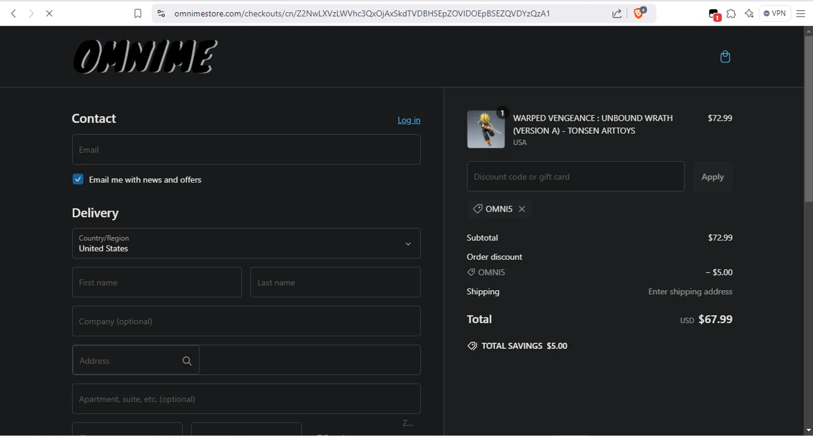
Task: Click the OMNI5 tag icon in chip
Action: point(478,209)
